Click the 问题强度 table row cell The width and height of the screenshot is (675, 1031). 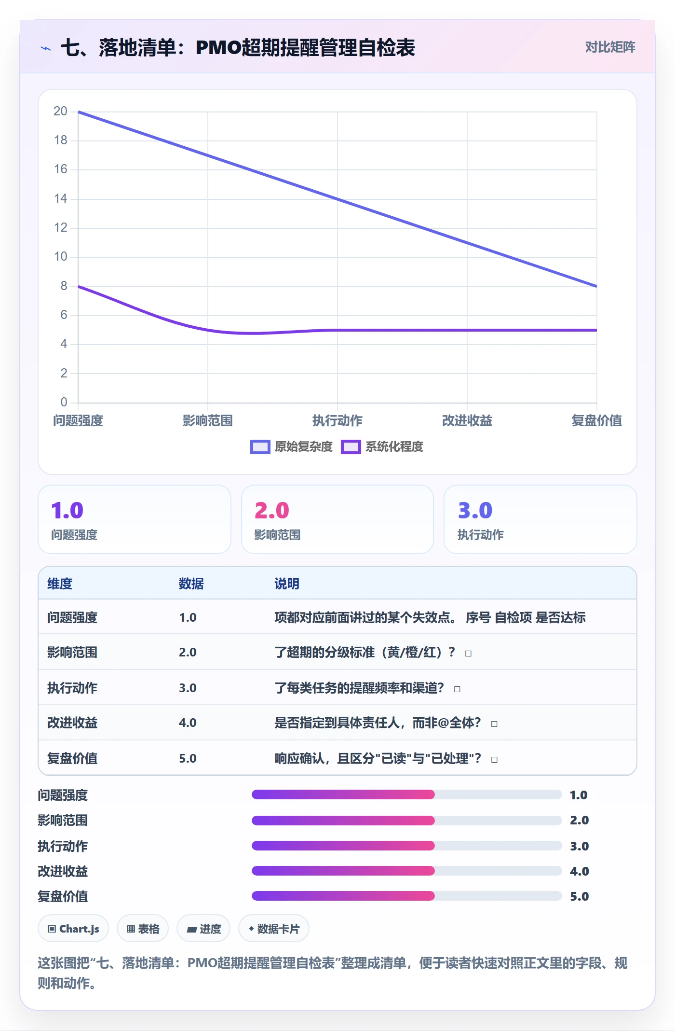click(72, 618)
